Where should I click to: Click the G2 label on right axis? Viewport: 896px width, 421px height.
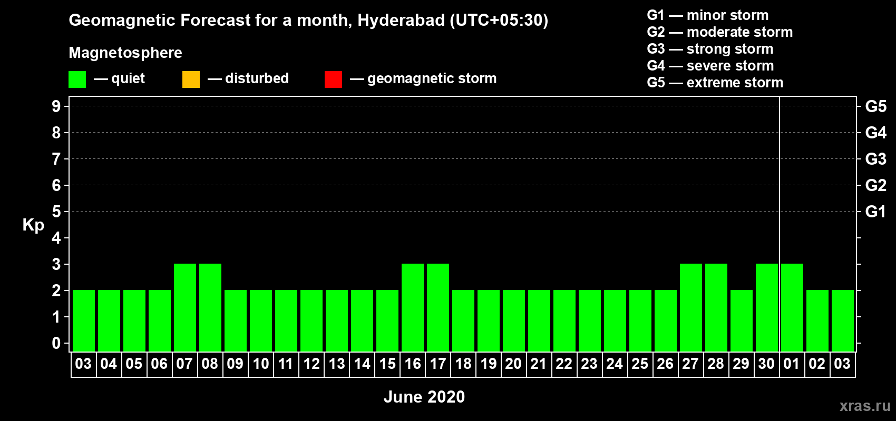(x=876, y=185)
